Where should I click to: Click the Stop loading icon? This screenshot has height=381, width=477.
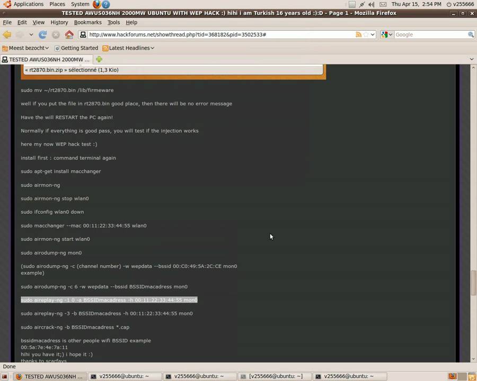tap(56, 34)
